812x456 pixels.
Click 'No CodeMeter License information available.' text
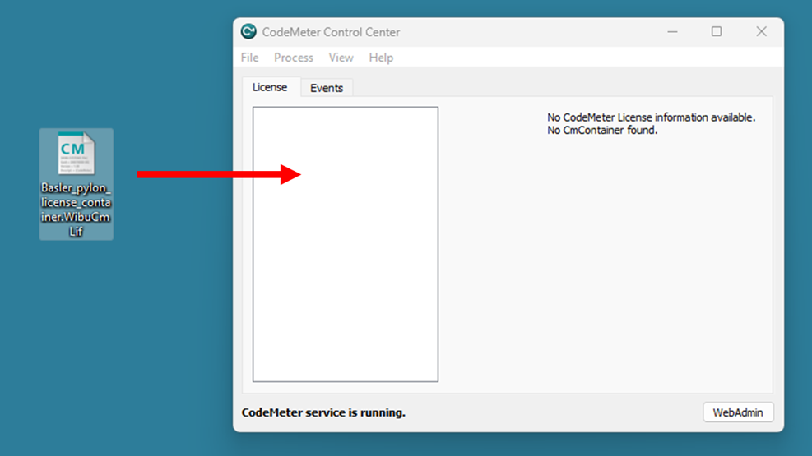tap(651, 117)
